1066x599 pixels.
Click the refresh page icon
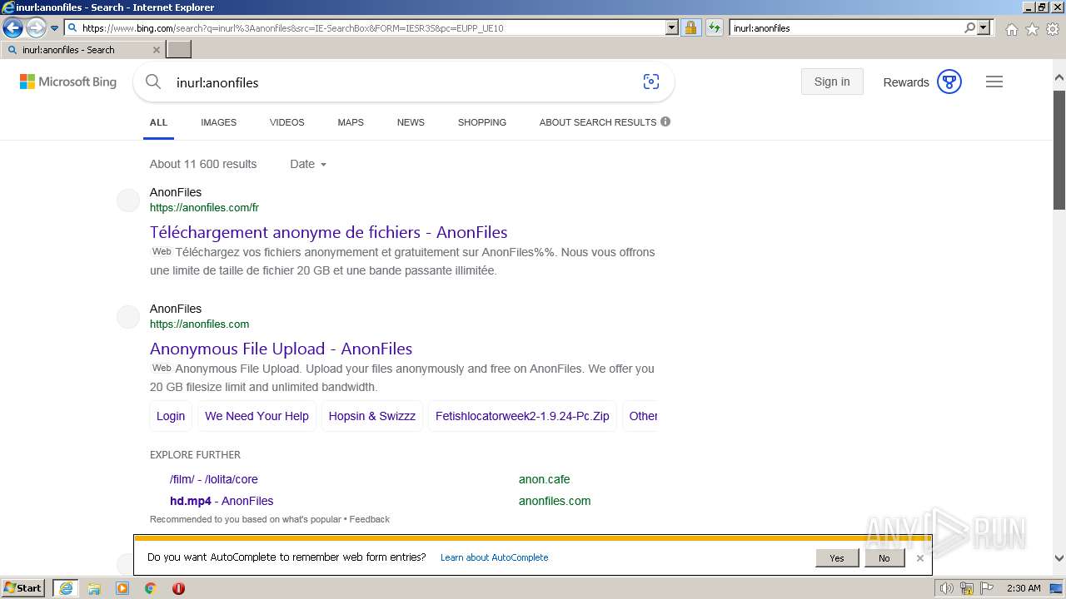tap(714, 27)
